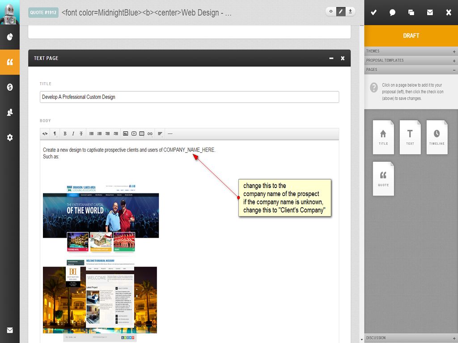Open the envelope email icon in top bar
Screen dimensions: 458x343
coord(430,13)
